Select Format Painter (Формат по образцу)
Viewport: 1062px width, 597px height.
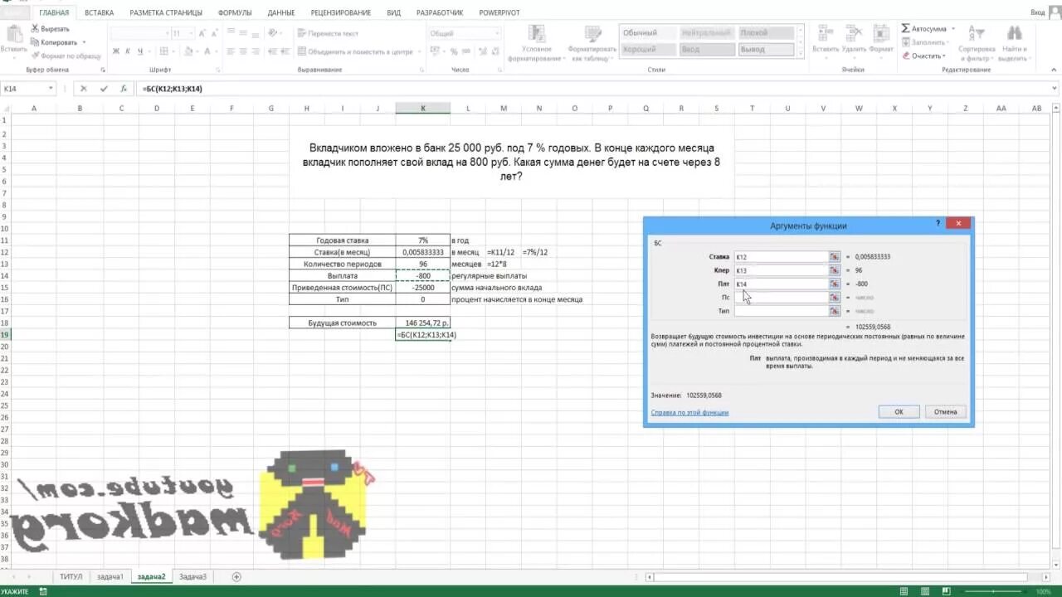pos(66,56)
